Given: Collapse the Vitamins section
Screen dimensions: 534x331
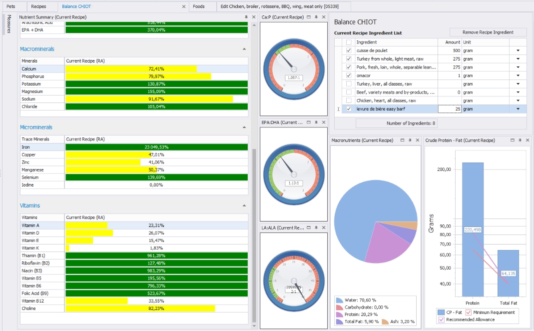Looking at the screenshot, I should coord(244,205).
